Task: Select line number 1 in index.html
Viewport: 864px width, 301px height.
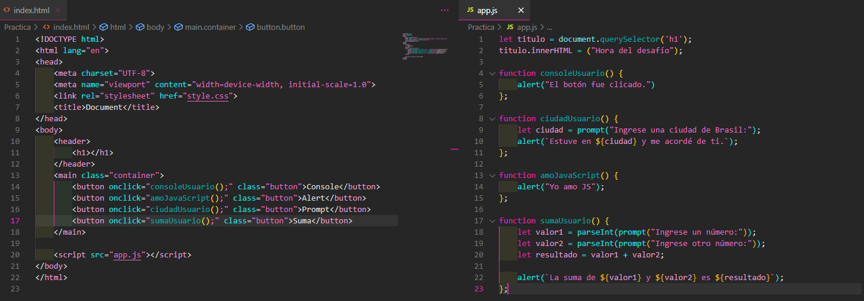Action: tap(18, 39)
